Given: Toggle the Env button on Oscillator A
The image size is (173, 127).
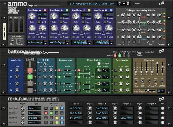Looking at the screenshot, I should tap(29, 37).
